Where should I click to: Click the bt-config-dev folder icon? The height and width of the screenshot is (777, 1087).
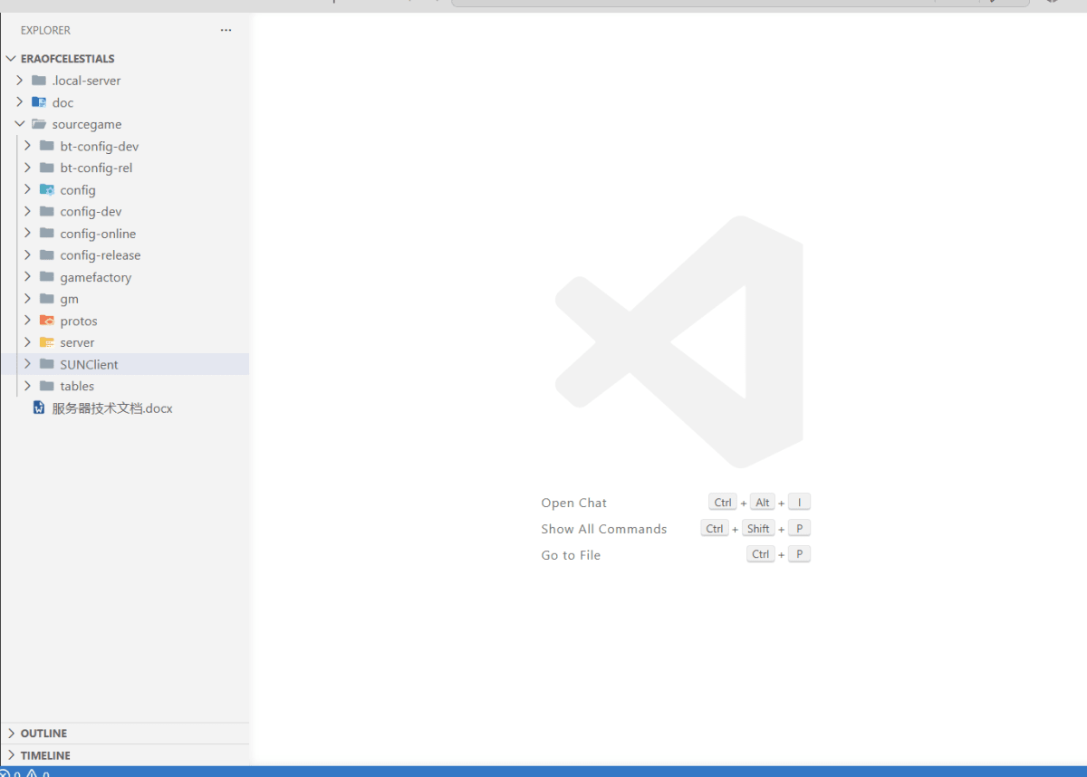pyautogui.click(x=47, y=146)
